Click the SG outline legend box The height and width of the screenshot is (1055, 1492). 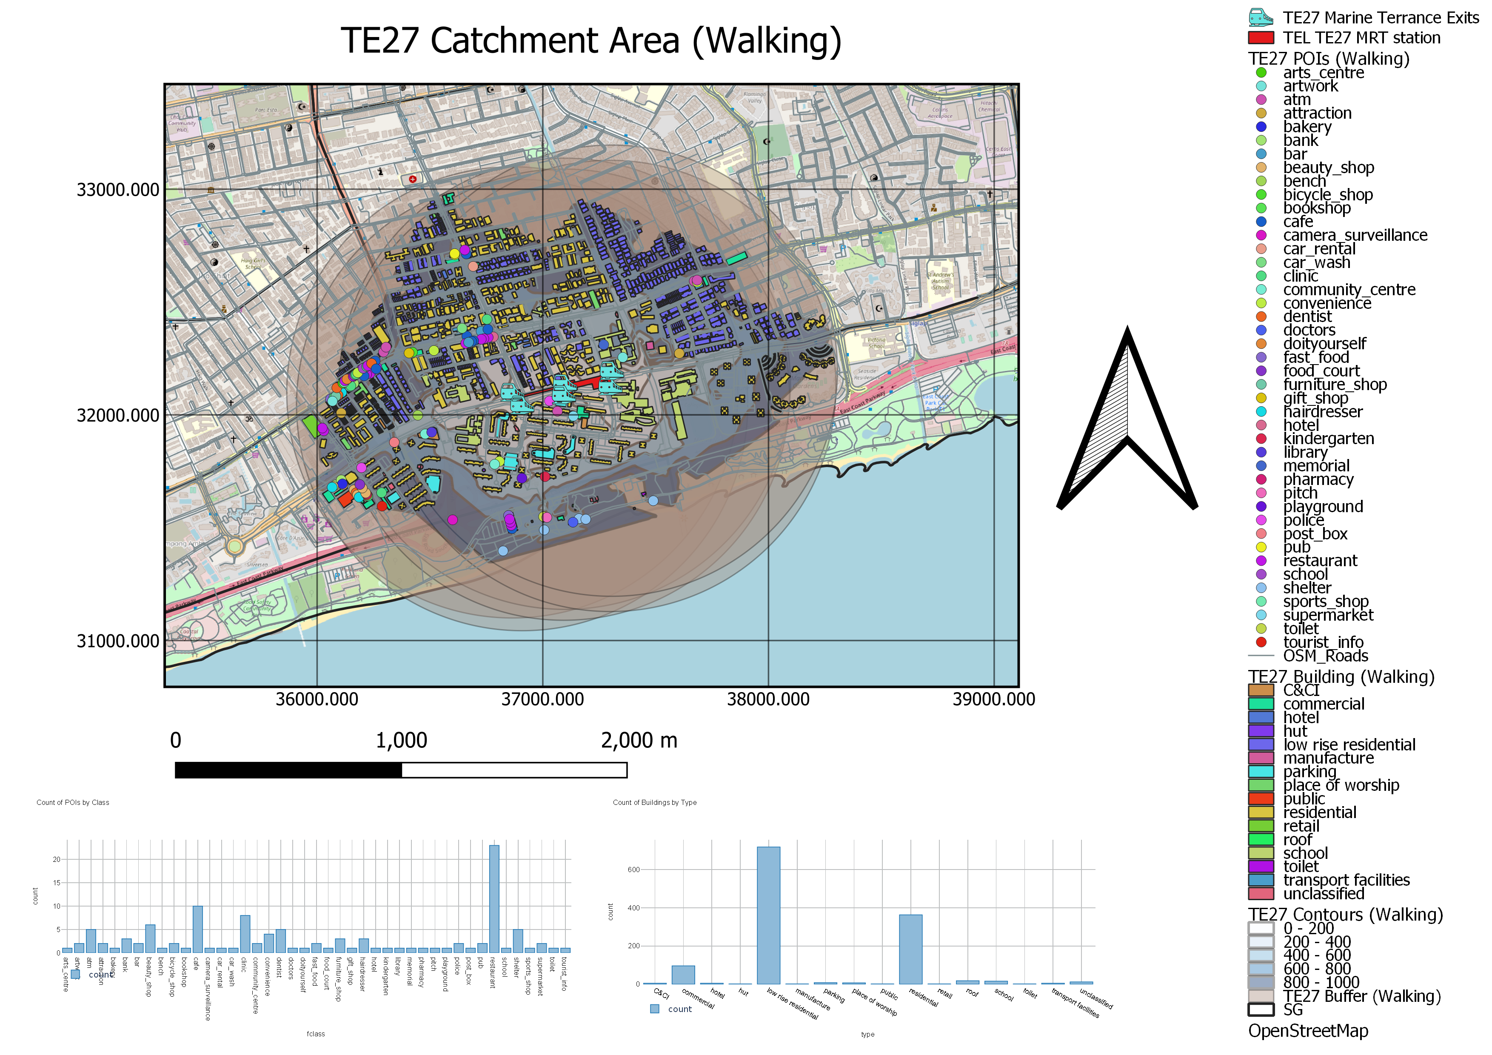point(1261,1009)
